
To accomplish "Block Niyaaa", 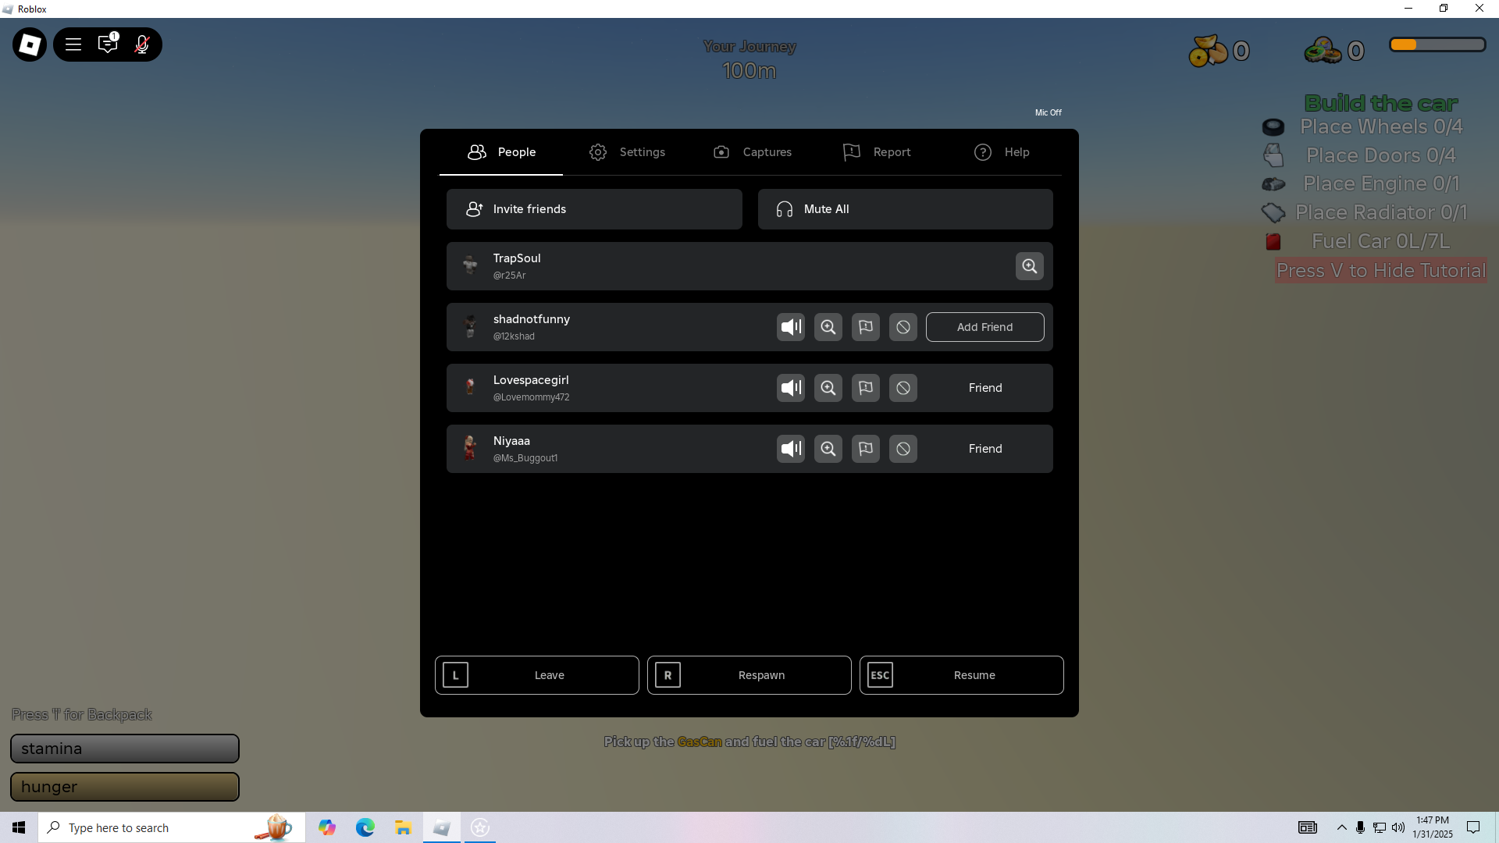I will pyautogui.click(x=903, y=449).
